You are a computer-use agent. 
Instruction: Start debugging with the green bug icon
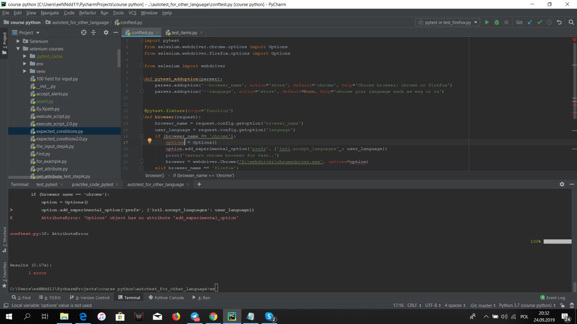point(496,22)
